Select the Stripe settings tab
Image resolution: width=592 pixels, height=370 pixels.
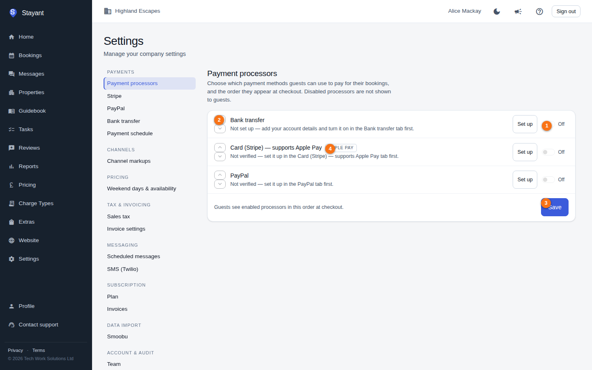pos(150,96)
